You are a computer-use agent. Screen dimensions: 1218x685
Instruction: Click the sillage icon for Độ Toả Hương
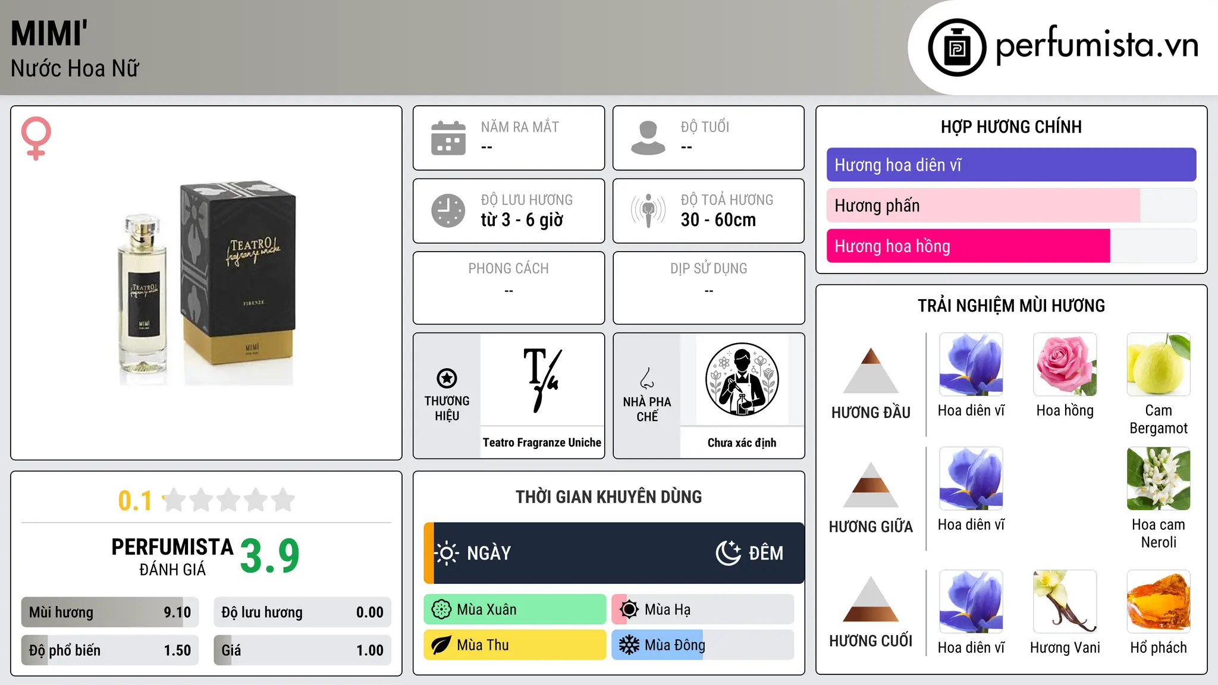[x=648, y=210]
